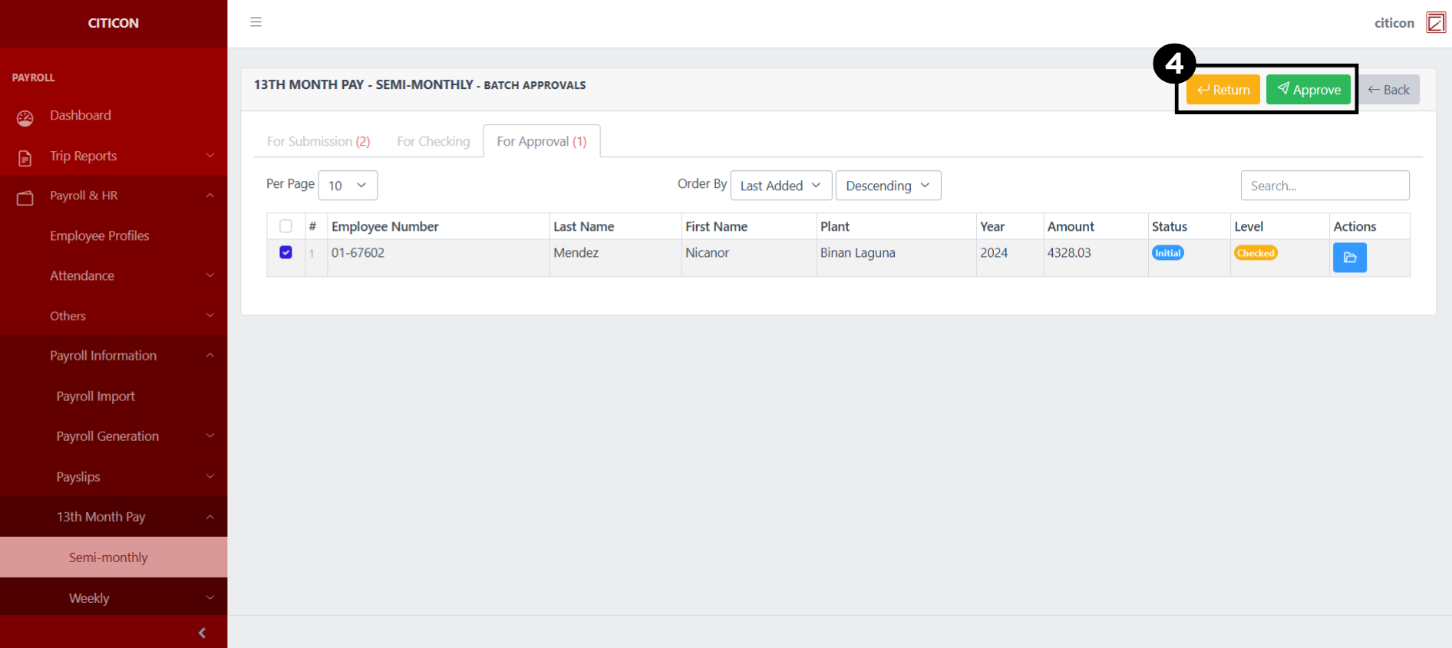Open the Per Page dropdown
The height and width of the screenshot is (648, 1452).
pos(347,186)
